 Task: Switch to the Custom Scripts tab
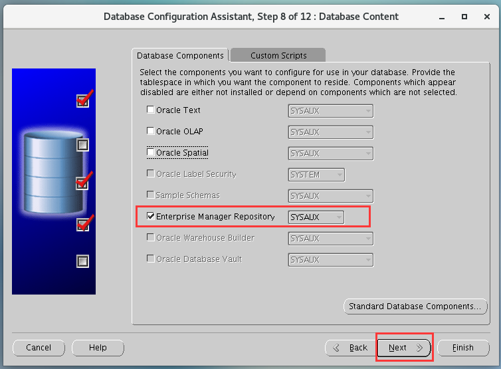pos(278,55)
